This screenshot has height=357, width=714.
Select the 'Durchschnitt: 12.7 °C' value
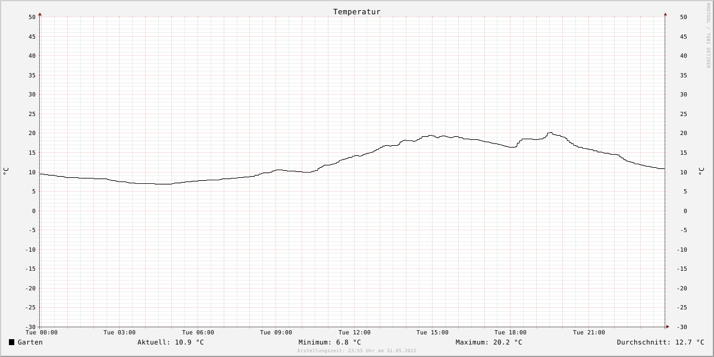(660, 342)
